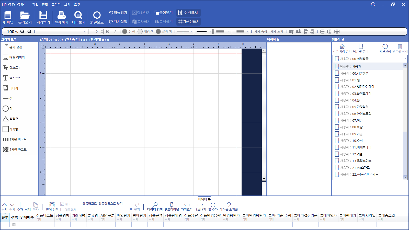
Task: Toggle 기준선표시 guideline display
Action: pyautogui.click(x=189, y=21)
